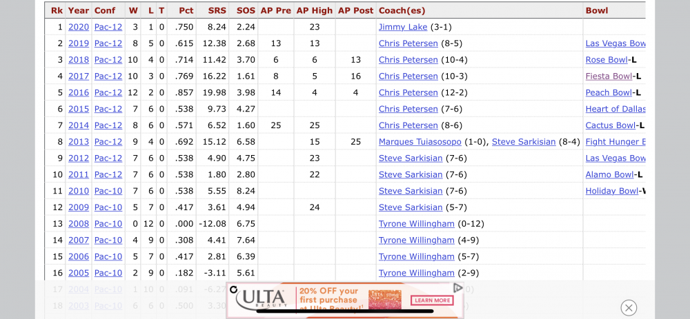This screenshot has height=319, width=690.
Task: Click the AdChoices triangle icon on the ad
Action: tap(457, 288)
